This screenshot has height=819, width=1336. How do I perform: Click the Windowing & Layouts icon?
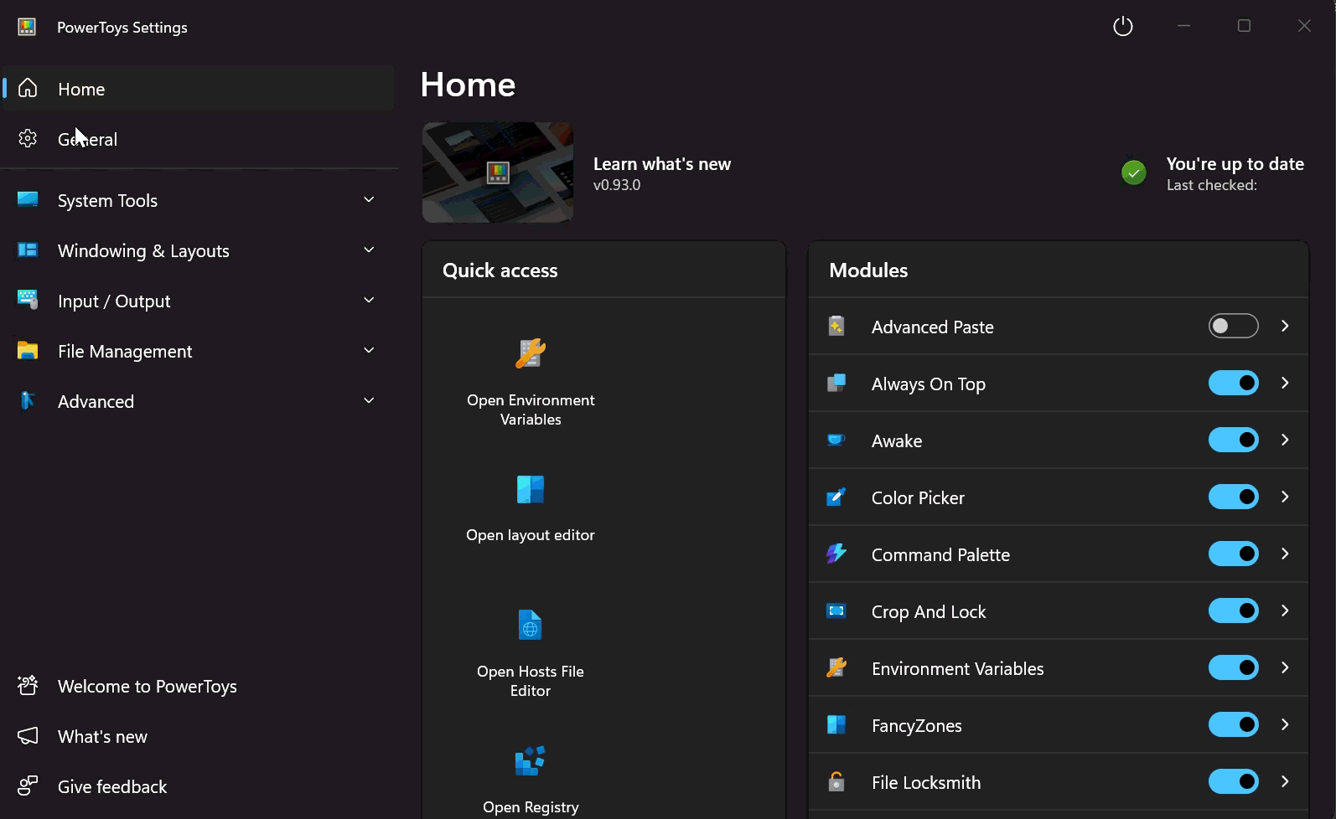pos(28,250)
